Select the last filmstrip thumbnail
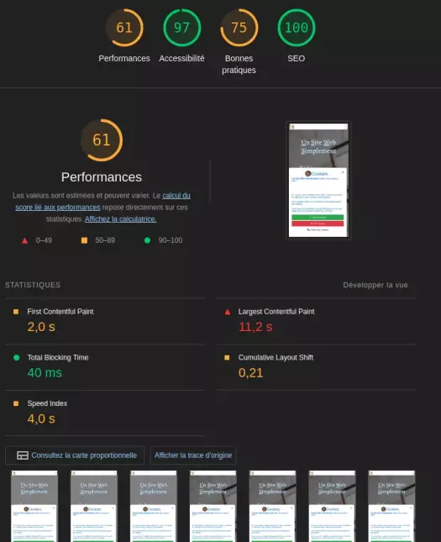 [391, 506]
